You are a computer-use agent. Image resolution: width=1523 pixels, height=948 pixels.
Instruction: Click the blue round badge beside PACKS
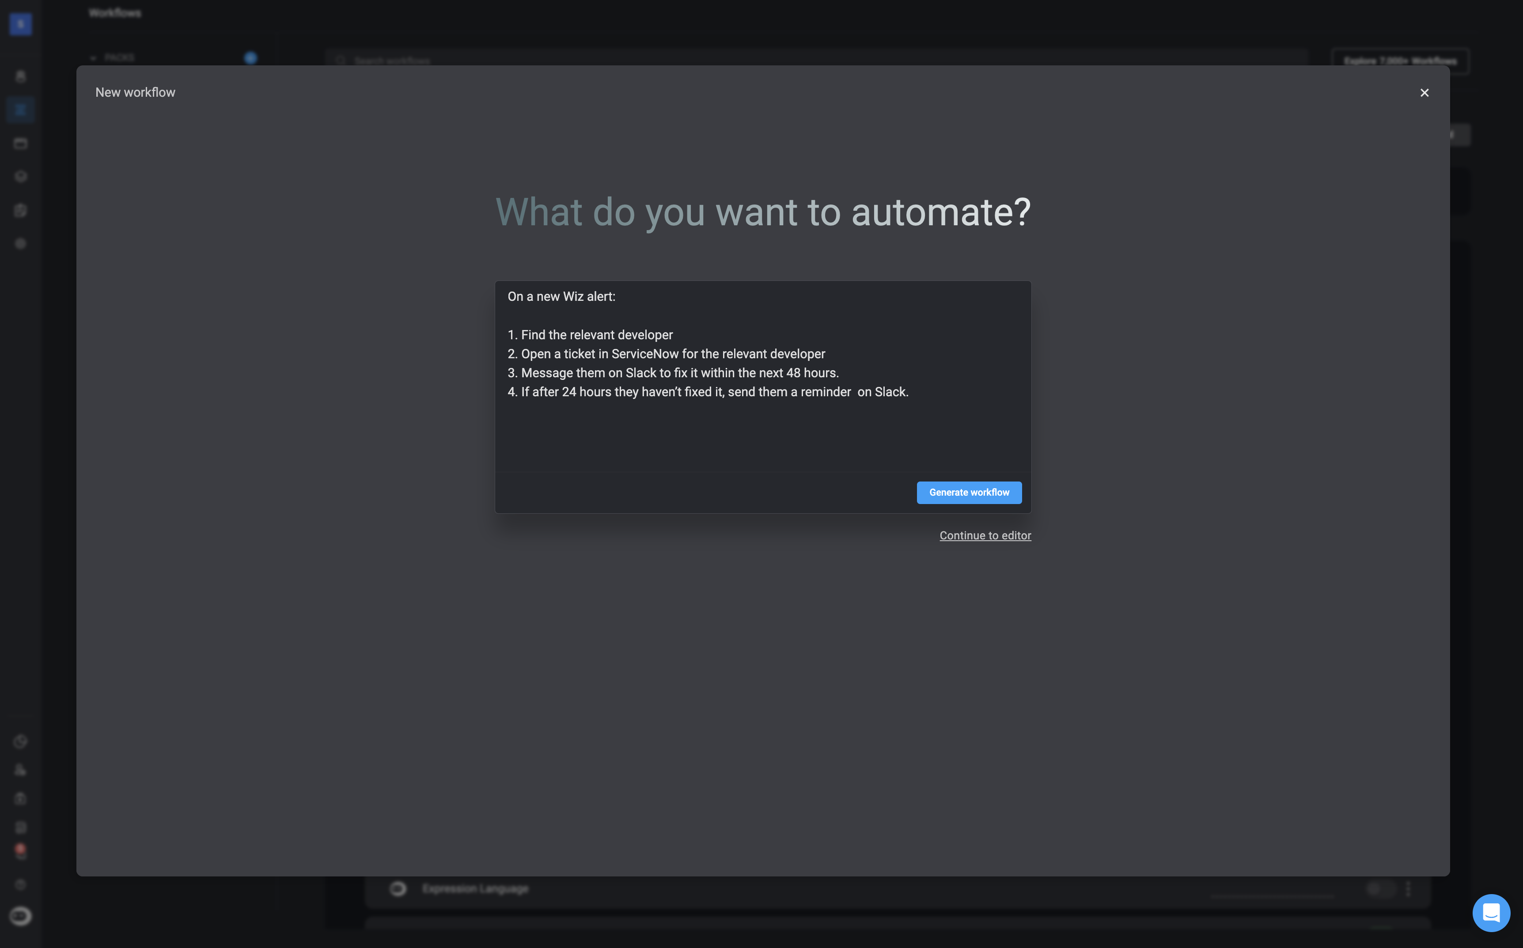[x=250, y=58]
